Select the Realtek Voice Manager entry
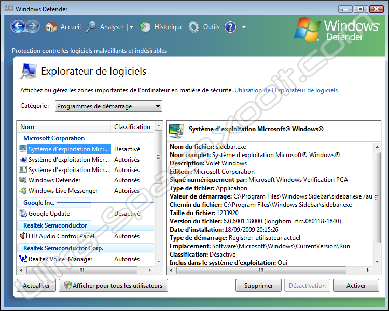 point(60,259)
